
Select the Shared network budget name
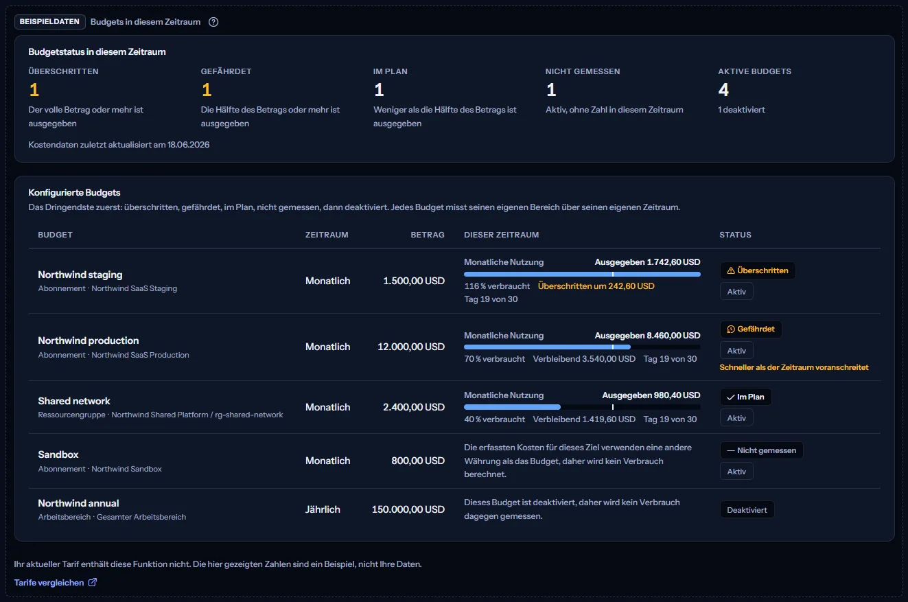(74, 401)
